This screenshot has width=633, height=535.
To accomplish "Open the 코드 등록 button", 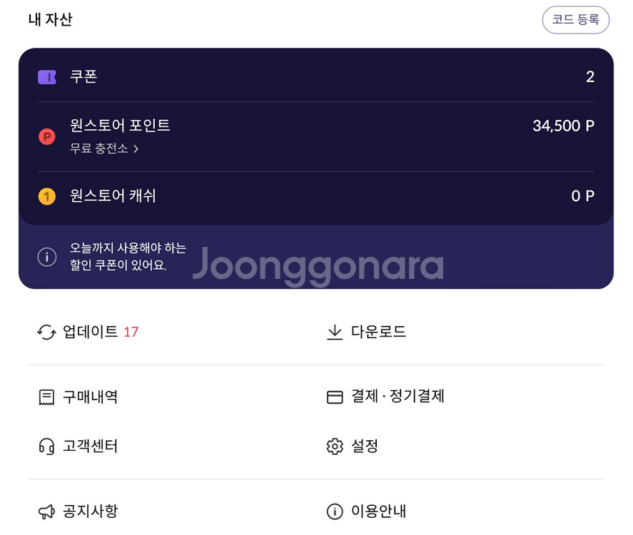I will [x=575, y=19].
